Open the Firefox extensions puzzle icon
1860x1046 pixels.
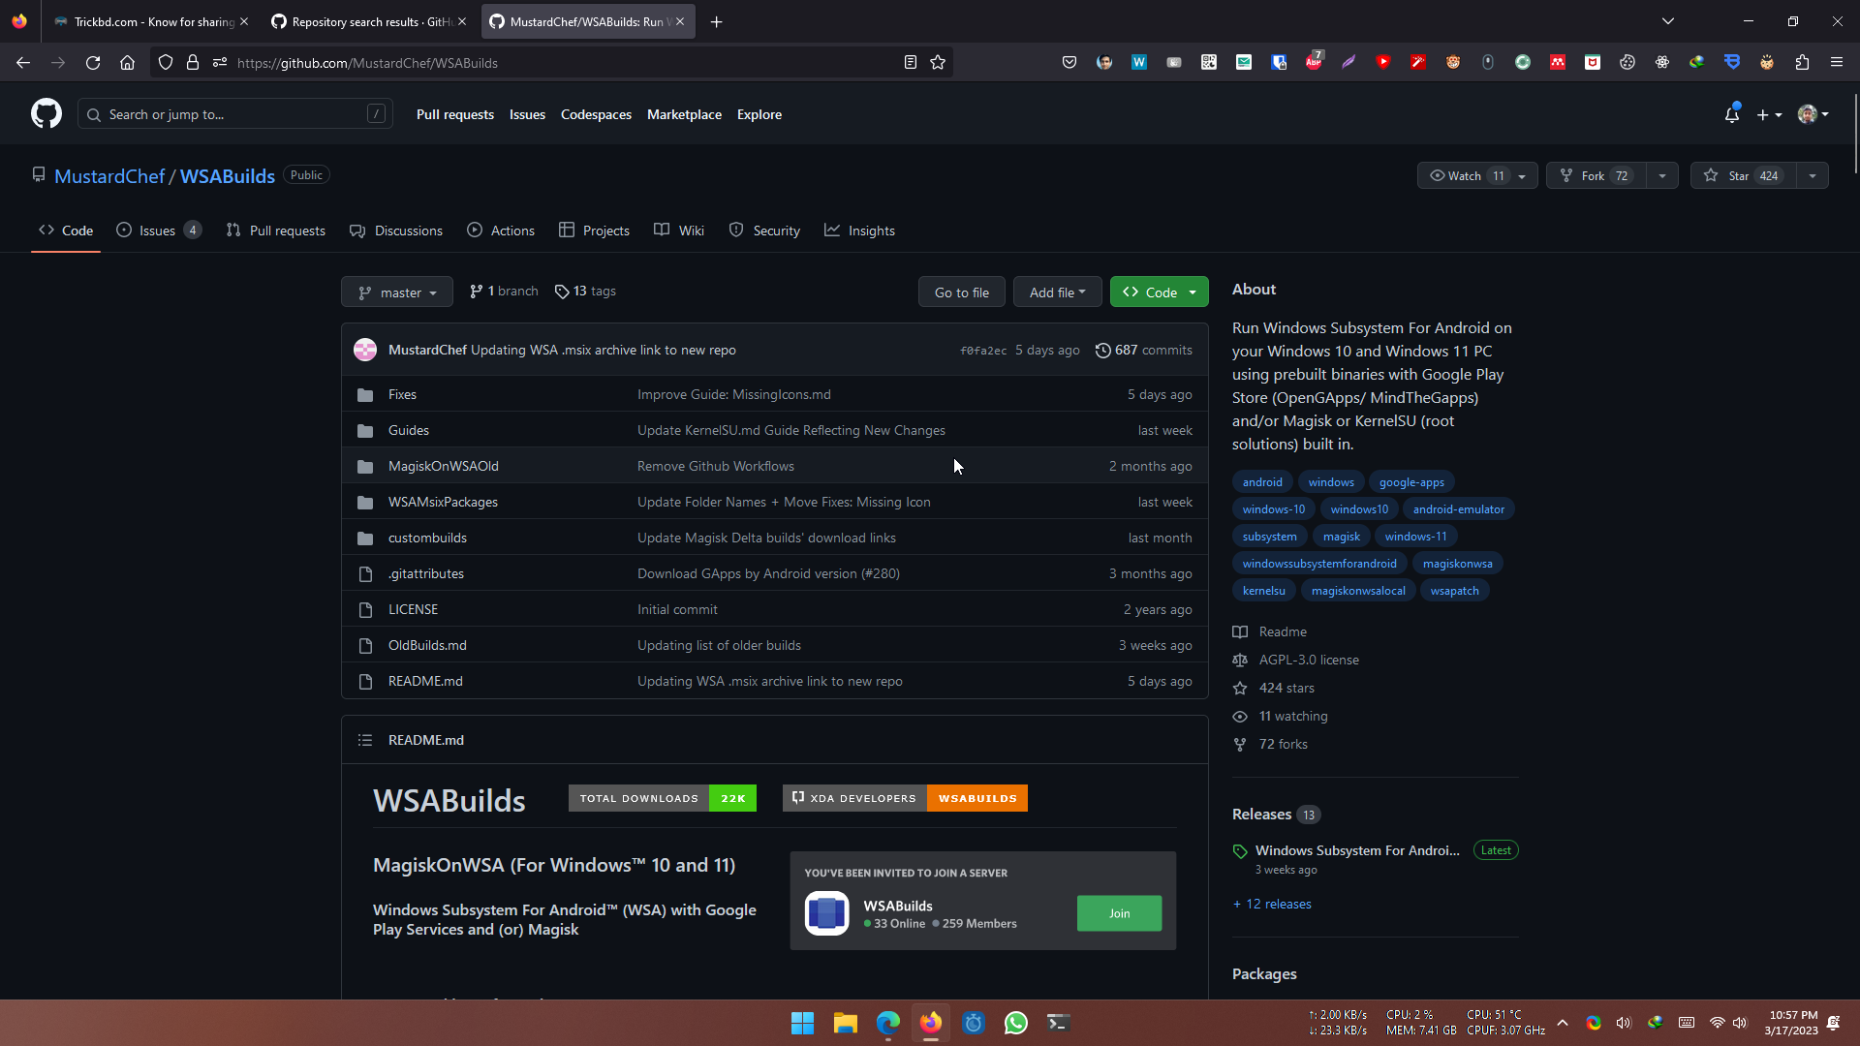(x=1802, y=63)
